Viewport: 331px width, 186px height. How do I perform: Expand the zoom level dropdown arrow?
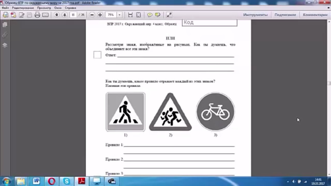pyautogui.click(x=119, y=15)
